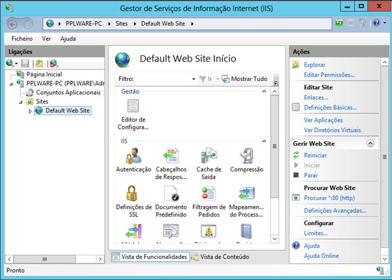Collapse the Gerir Web Site section
Image resolution: width=392 pixels, height=280 pixels.
pyautogui.click(x=370, y=143)
